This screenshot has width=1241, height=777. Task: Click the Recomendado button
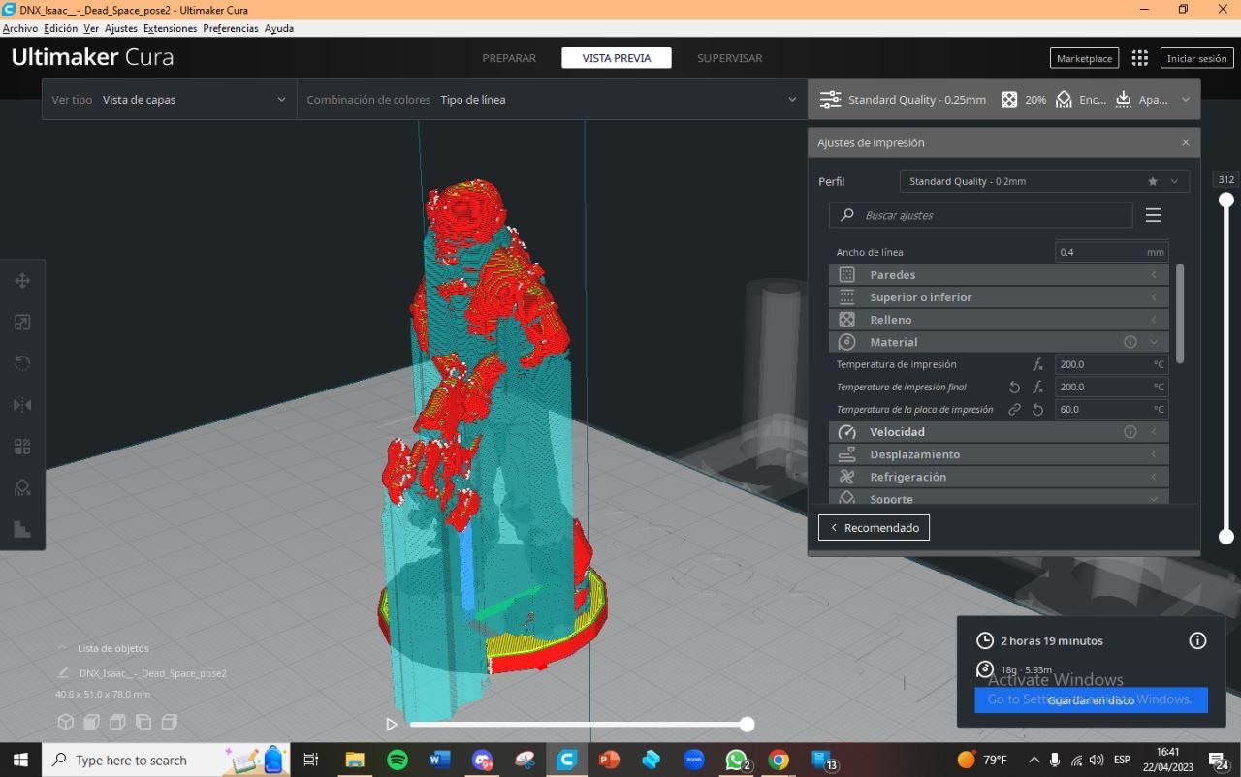tap(874, 528)
